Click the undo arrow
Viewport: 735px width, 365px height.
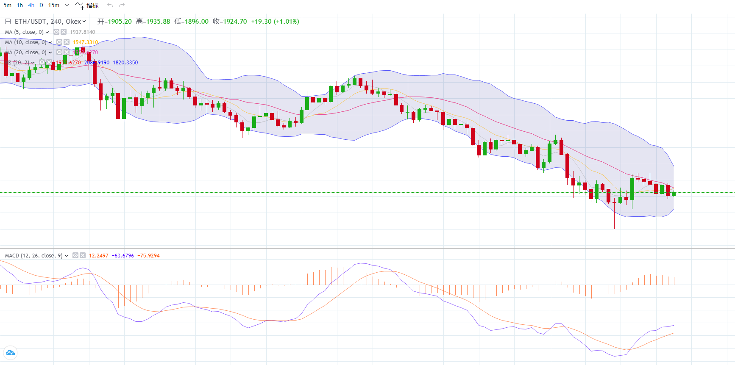pos(110,5)
